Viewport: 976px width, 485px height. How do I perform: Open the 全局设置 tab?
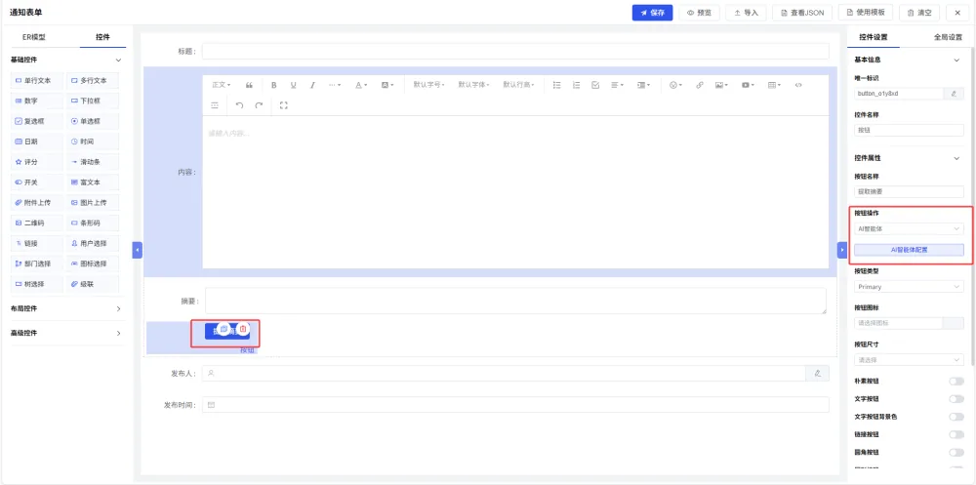pos(948,37)
